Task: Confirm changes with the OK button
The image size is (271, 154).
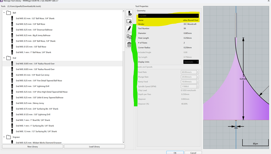Action: pyautogui.click(x=175, y=152)
